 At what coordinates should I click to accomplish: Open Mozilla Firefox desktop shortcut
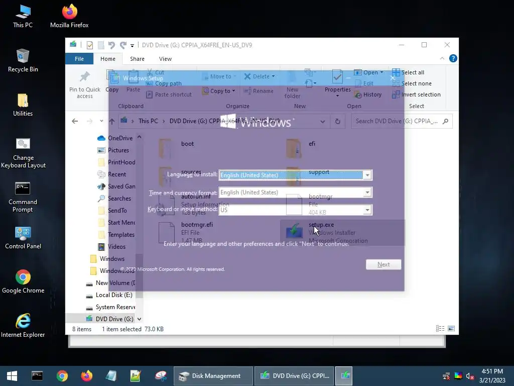[x=69, y=17]
